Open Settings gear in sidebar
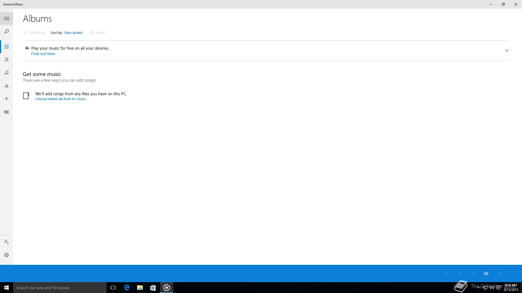Image resolution: width=522 pixels, height=293 pixels. (7, 255)
